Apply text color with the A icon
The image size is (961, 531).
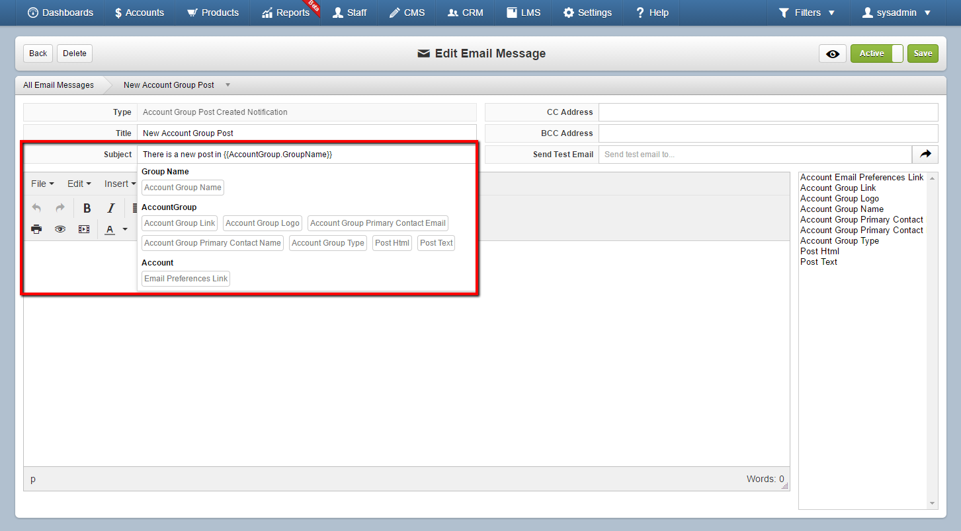click(110, 229)
